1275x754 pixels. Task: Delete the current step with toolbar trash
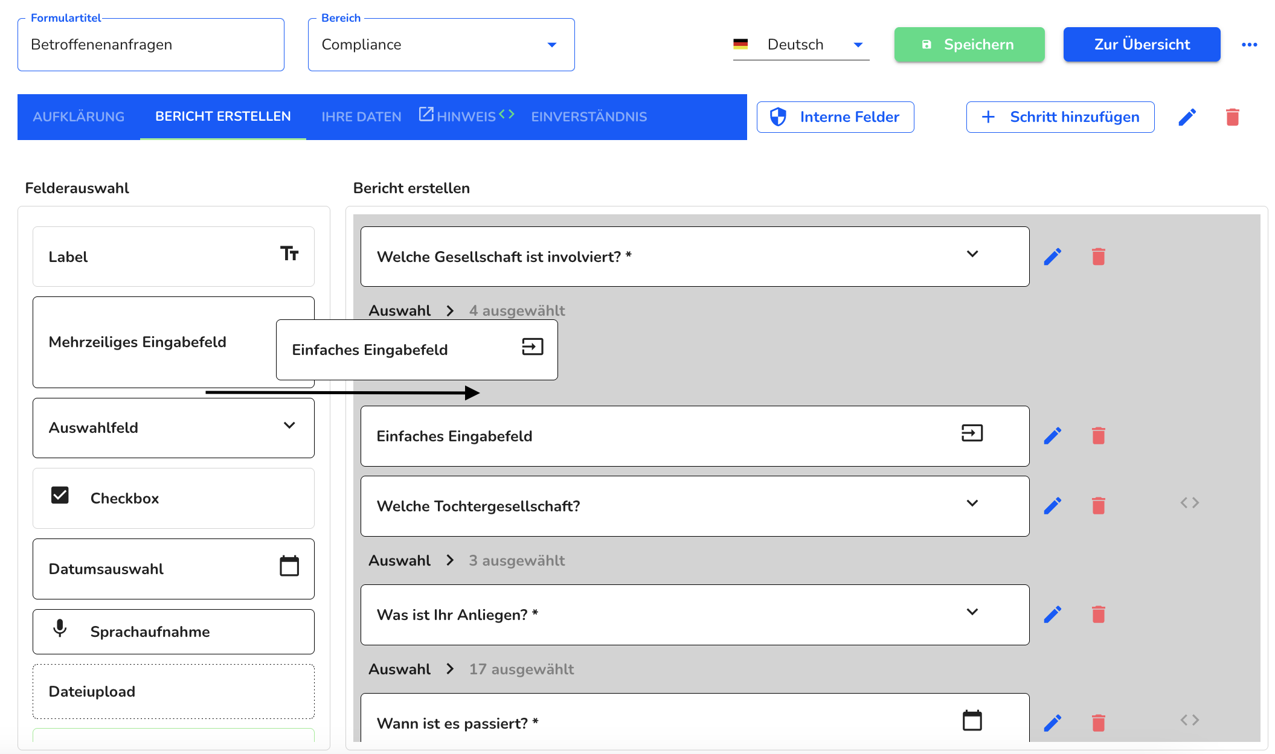[1232, 117]
